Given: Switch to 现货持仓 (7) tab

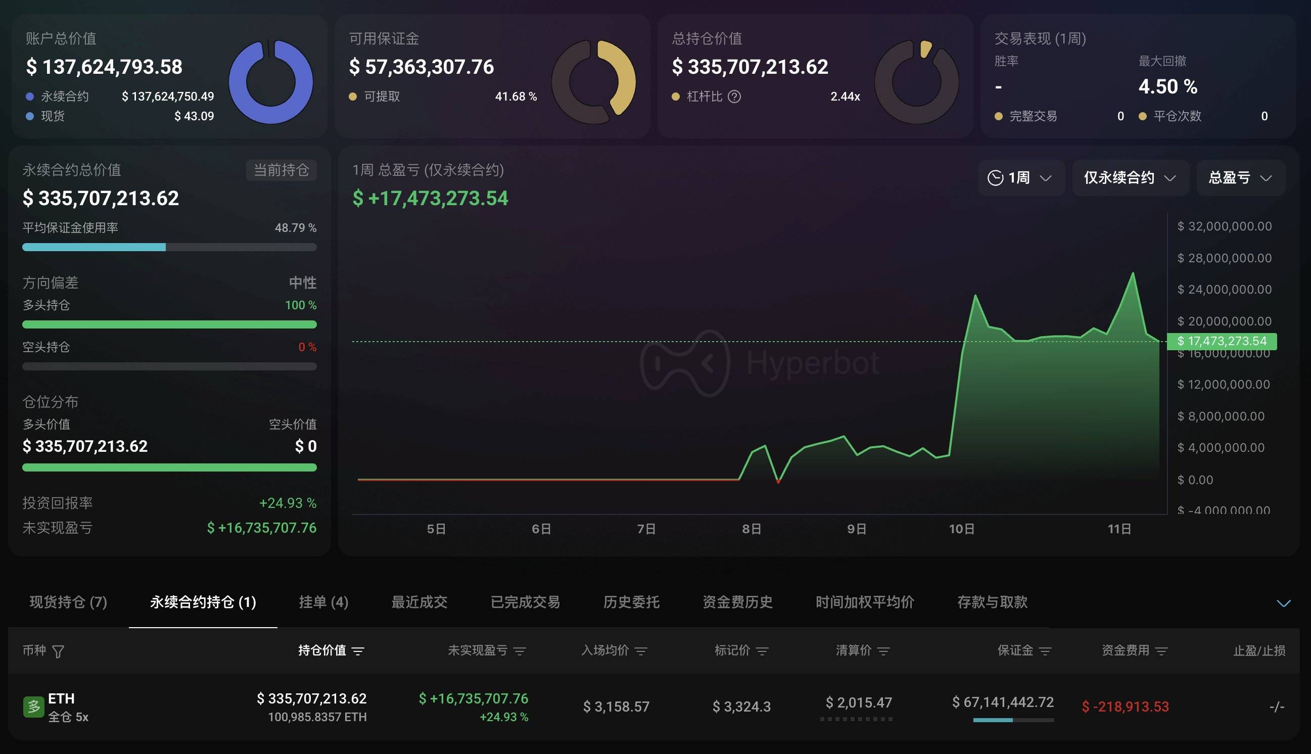Looking at the screenshot, I should point(68,602).
